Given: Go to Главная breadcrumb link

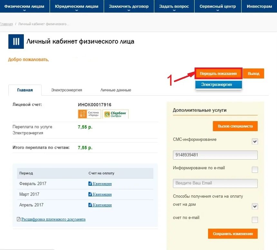Looking at the screenshot, I should point(6,24).
